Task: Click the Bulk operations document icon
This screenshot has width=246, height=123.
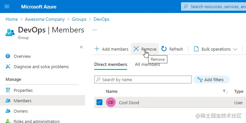Action: click(196, 49)
